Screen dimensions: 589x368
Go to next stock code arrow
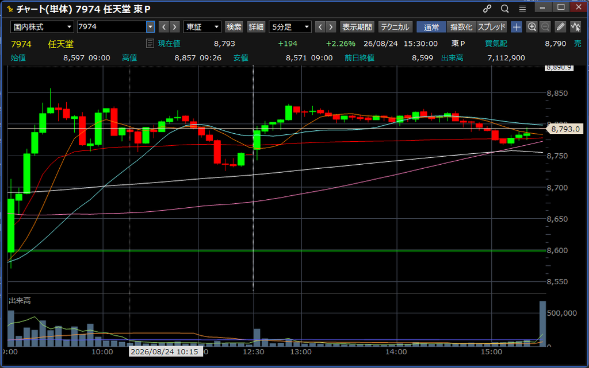point(174,27)
